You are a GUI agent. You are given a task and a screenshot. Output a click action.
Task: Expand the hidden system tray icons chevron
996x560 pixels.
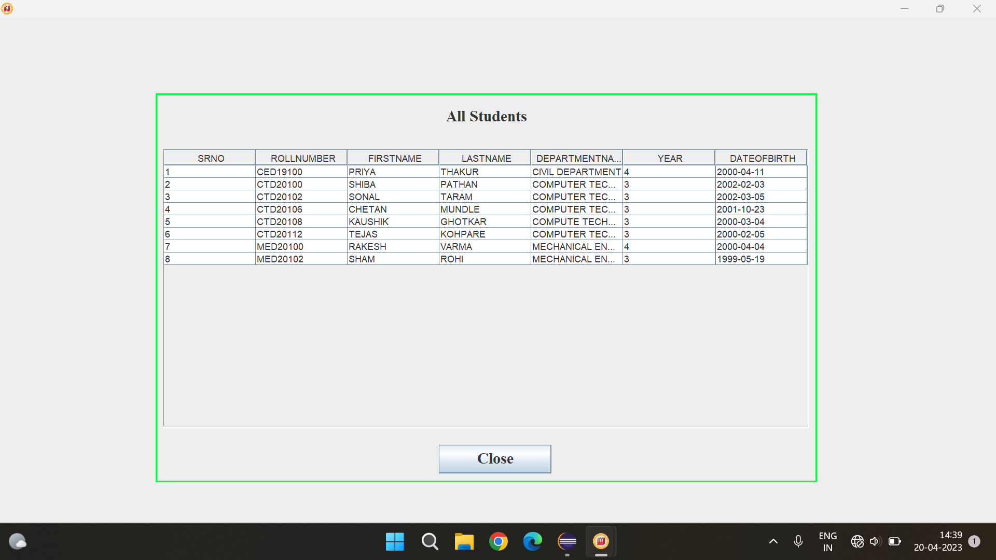pos(773,541)
